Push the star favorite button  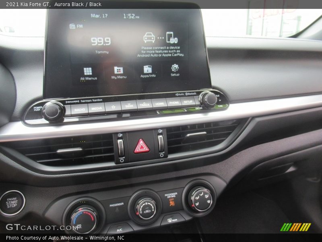coord(113,107)
